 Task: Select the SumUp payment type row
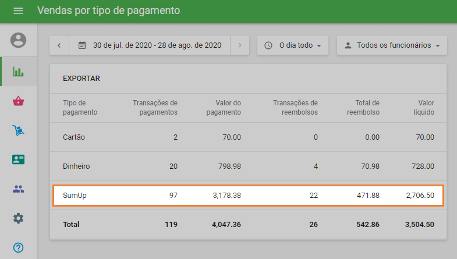tap(248, 196)
